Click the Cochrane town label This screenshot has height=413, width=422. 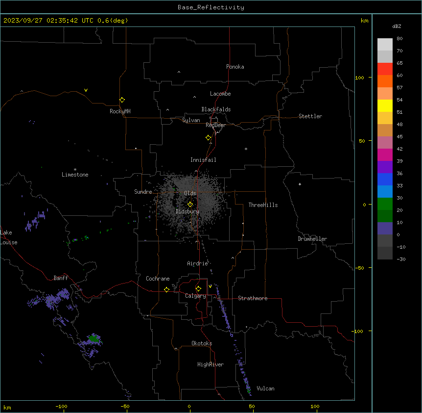pos(158,279)
